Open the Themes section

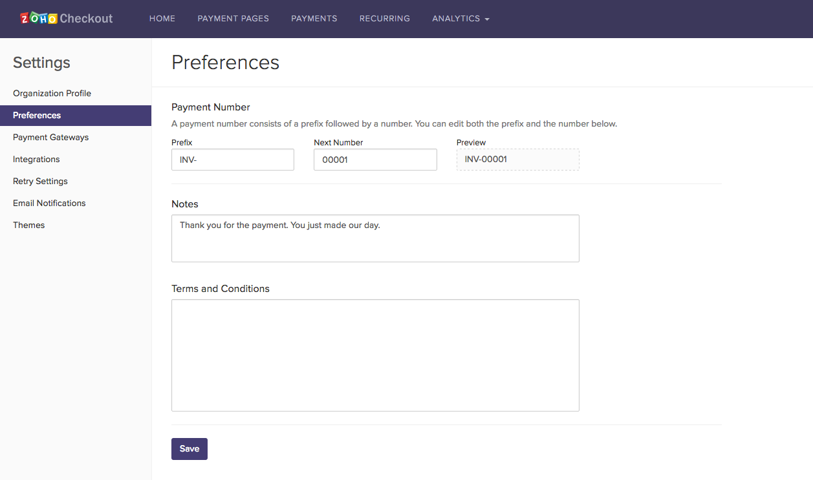[x=28, y=225]
